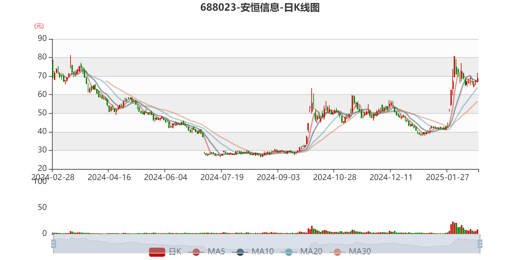Click the 20 price axis label
The height and width of the screenshot is (260, 520).
pos(42,168)
